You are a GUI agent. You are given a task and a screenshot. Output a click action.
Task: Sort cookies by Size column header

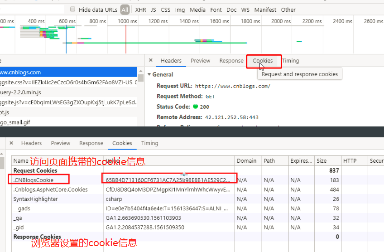[x=328, y=161]
